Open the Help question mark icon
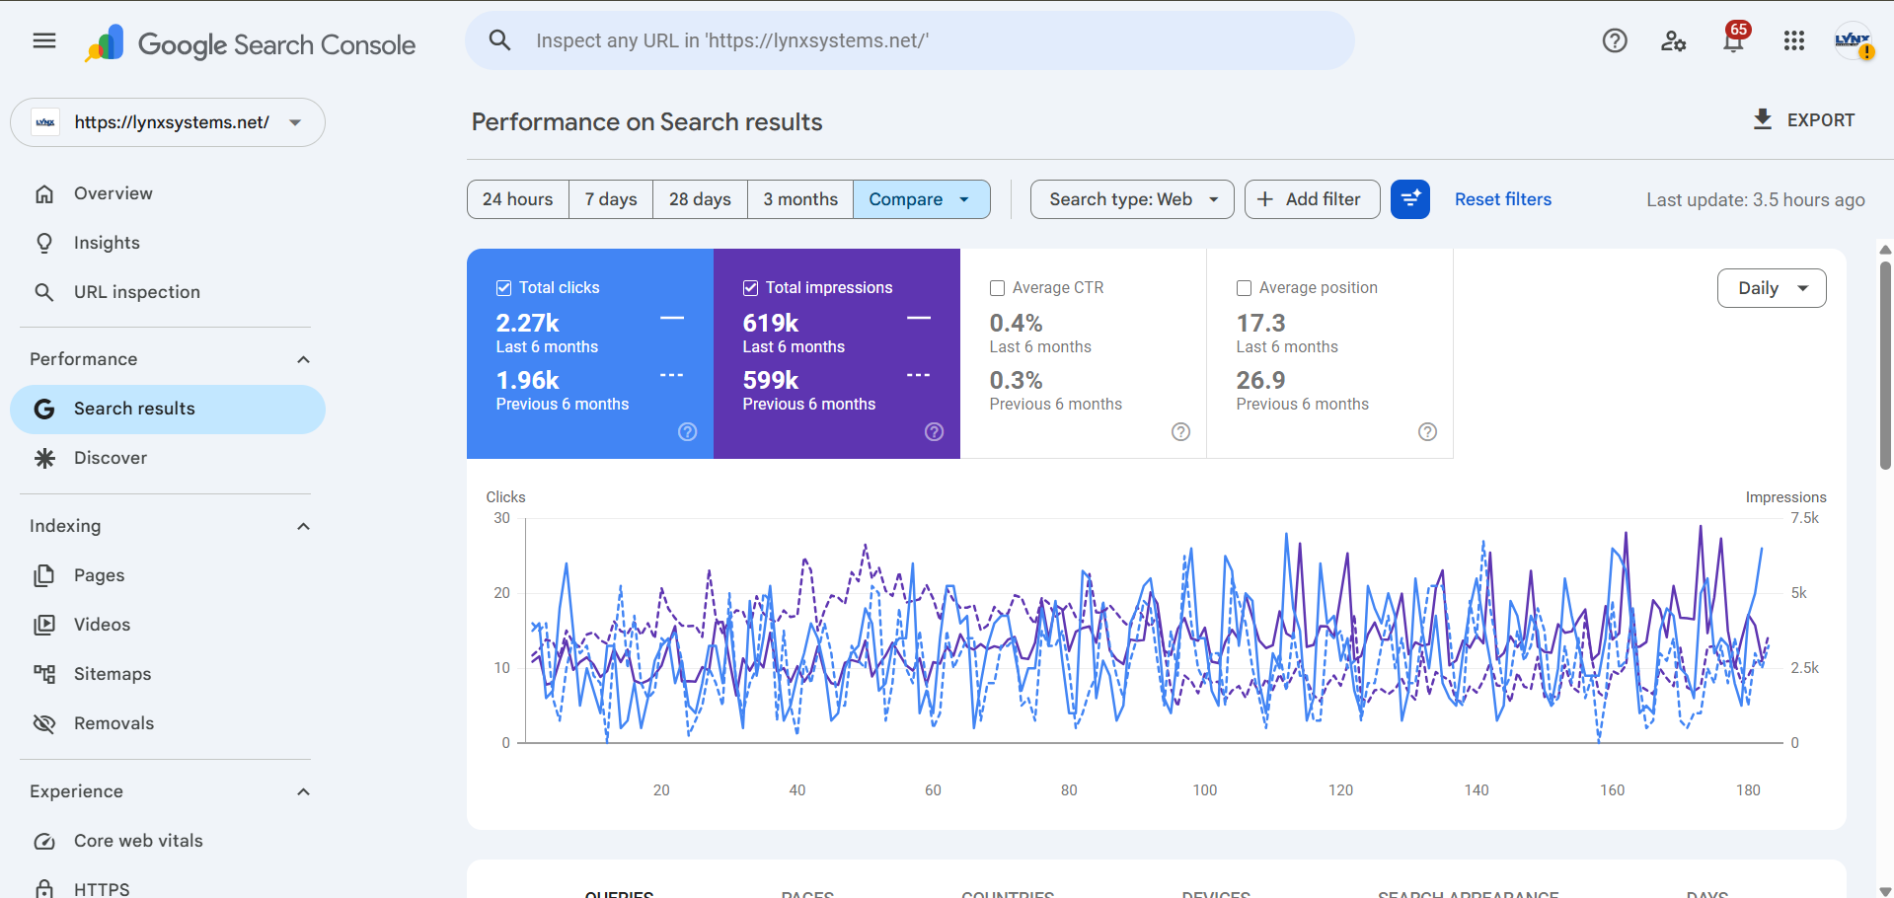Image resolution: width=1894 pixels, height=898 pixels. tap(1615, 40)
